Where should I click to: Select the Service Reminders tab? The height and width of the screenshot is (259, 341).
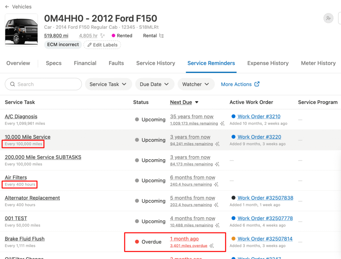[211, 63]
